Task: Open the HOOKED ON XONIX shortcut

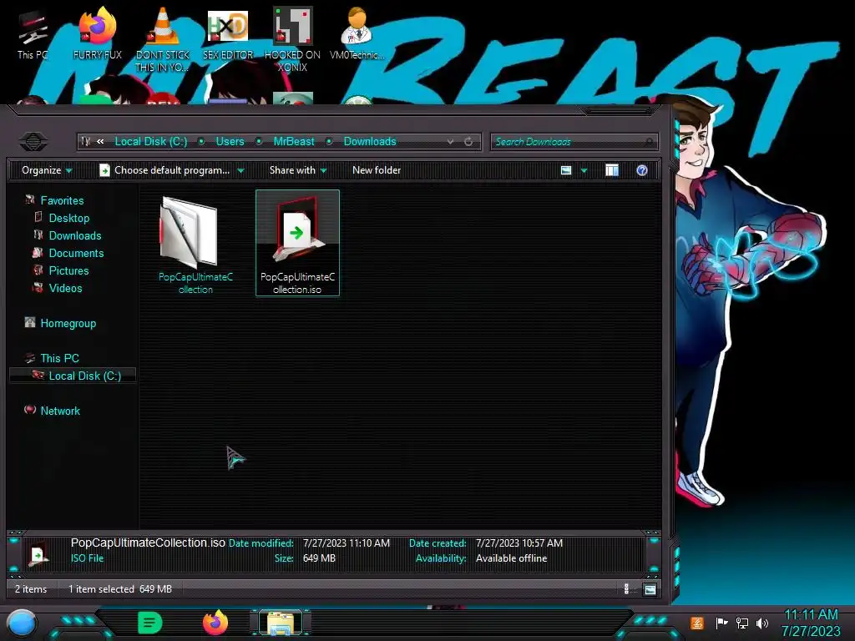Action: point(292,39)
